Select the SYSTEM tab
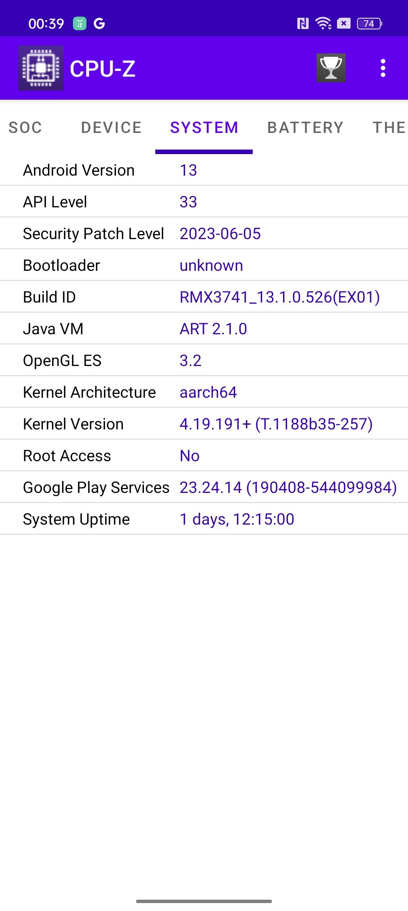The height and width of the screenshot is (911, 408). (204, 128)
